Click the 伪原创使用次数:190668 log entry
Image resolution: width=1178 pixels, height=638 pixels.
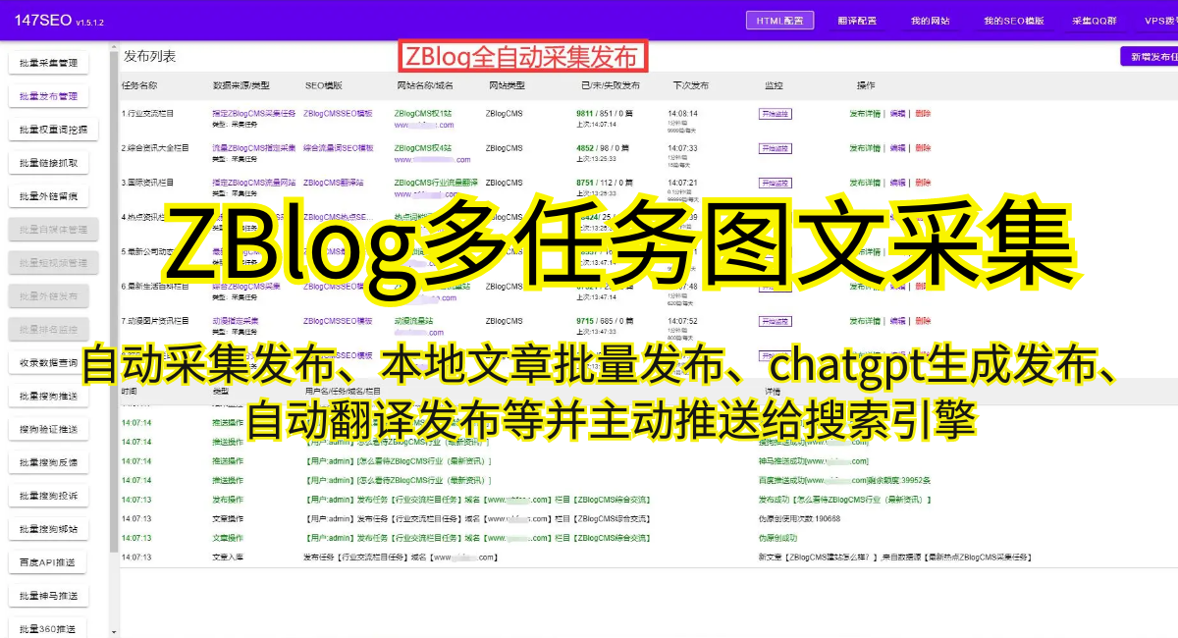pyautogui.click(x=800, y=518)
